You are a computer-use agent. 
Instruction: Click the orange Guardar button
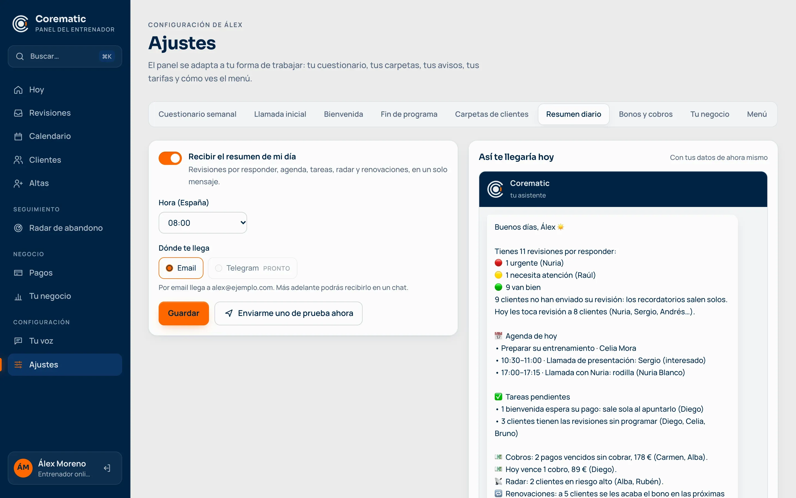point(184,313)
